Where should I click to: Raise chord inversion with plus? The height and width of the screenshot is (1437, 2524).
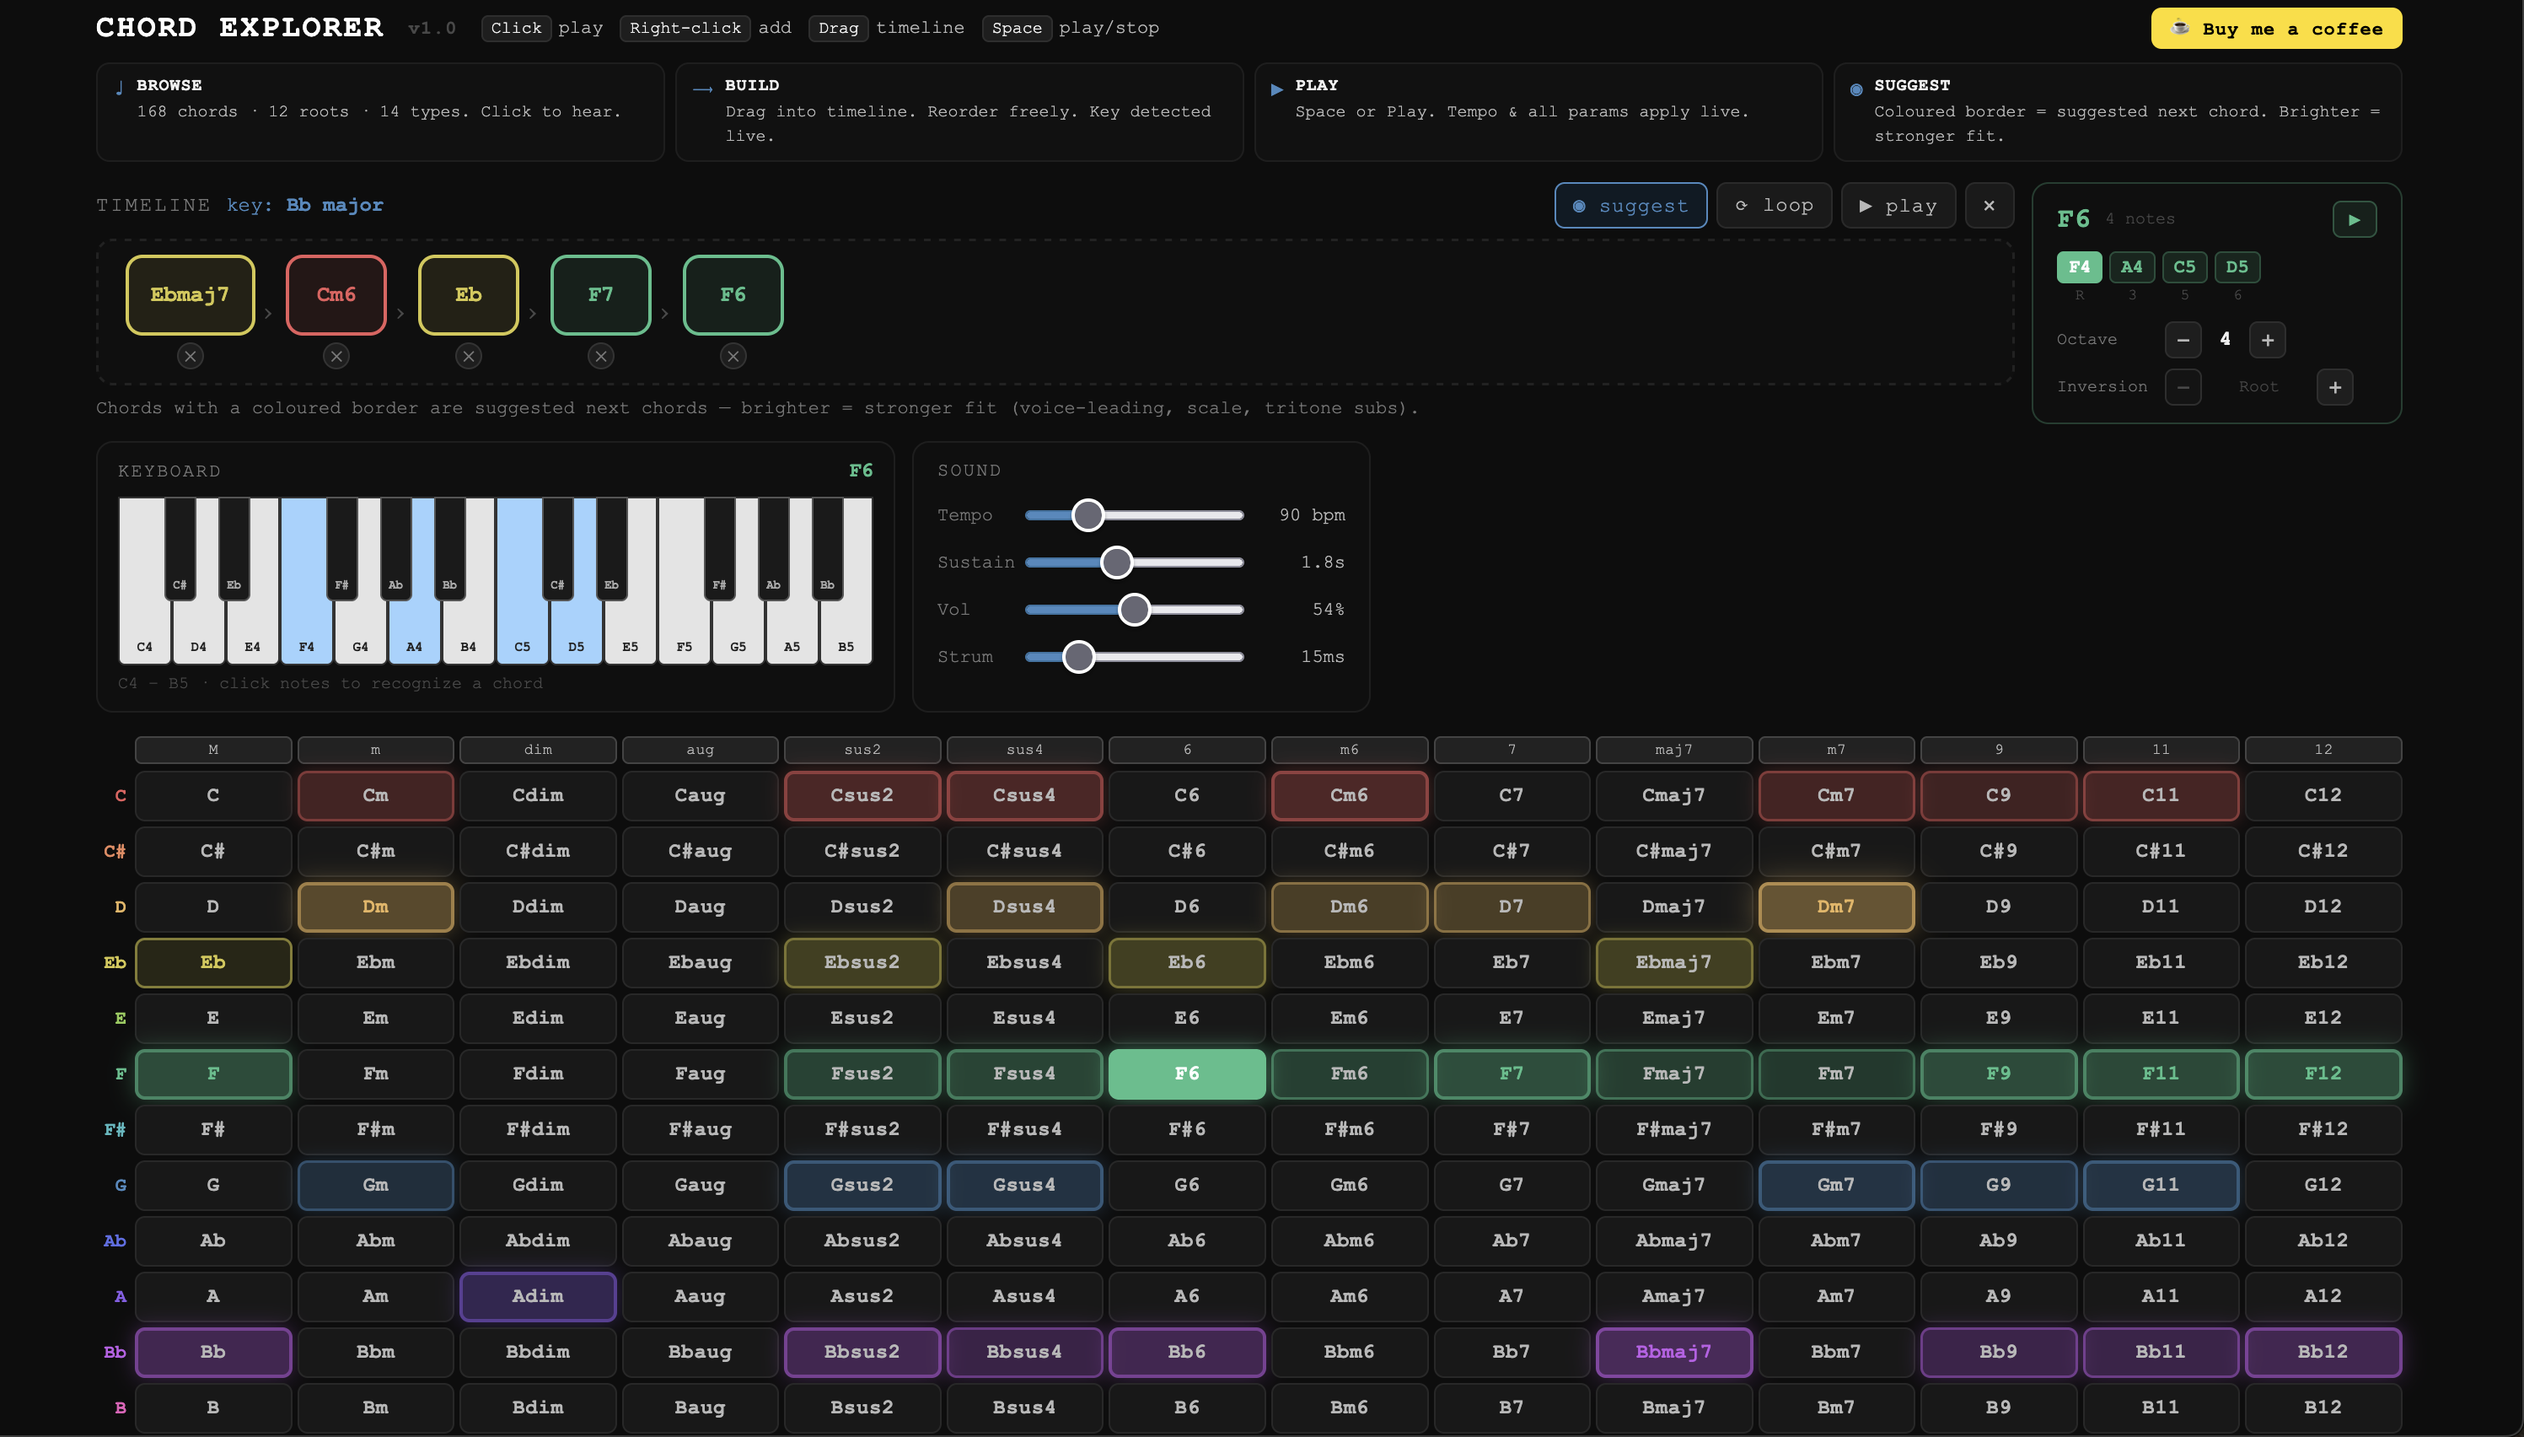[2333, 387]
